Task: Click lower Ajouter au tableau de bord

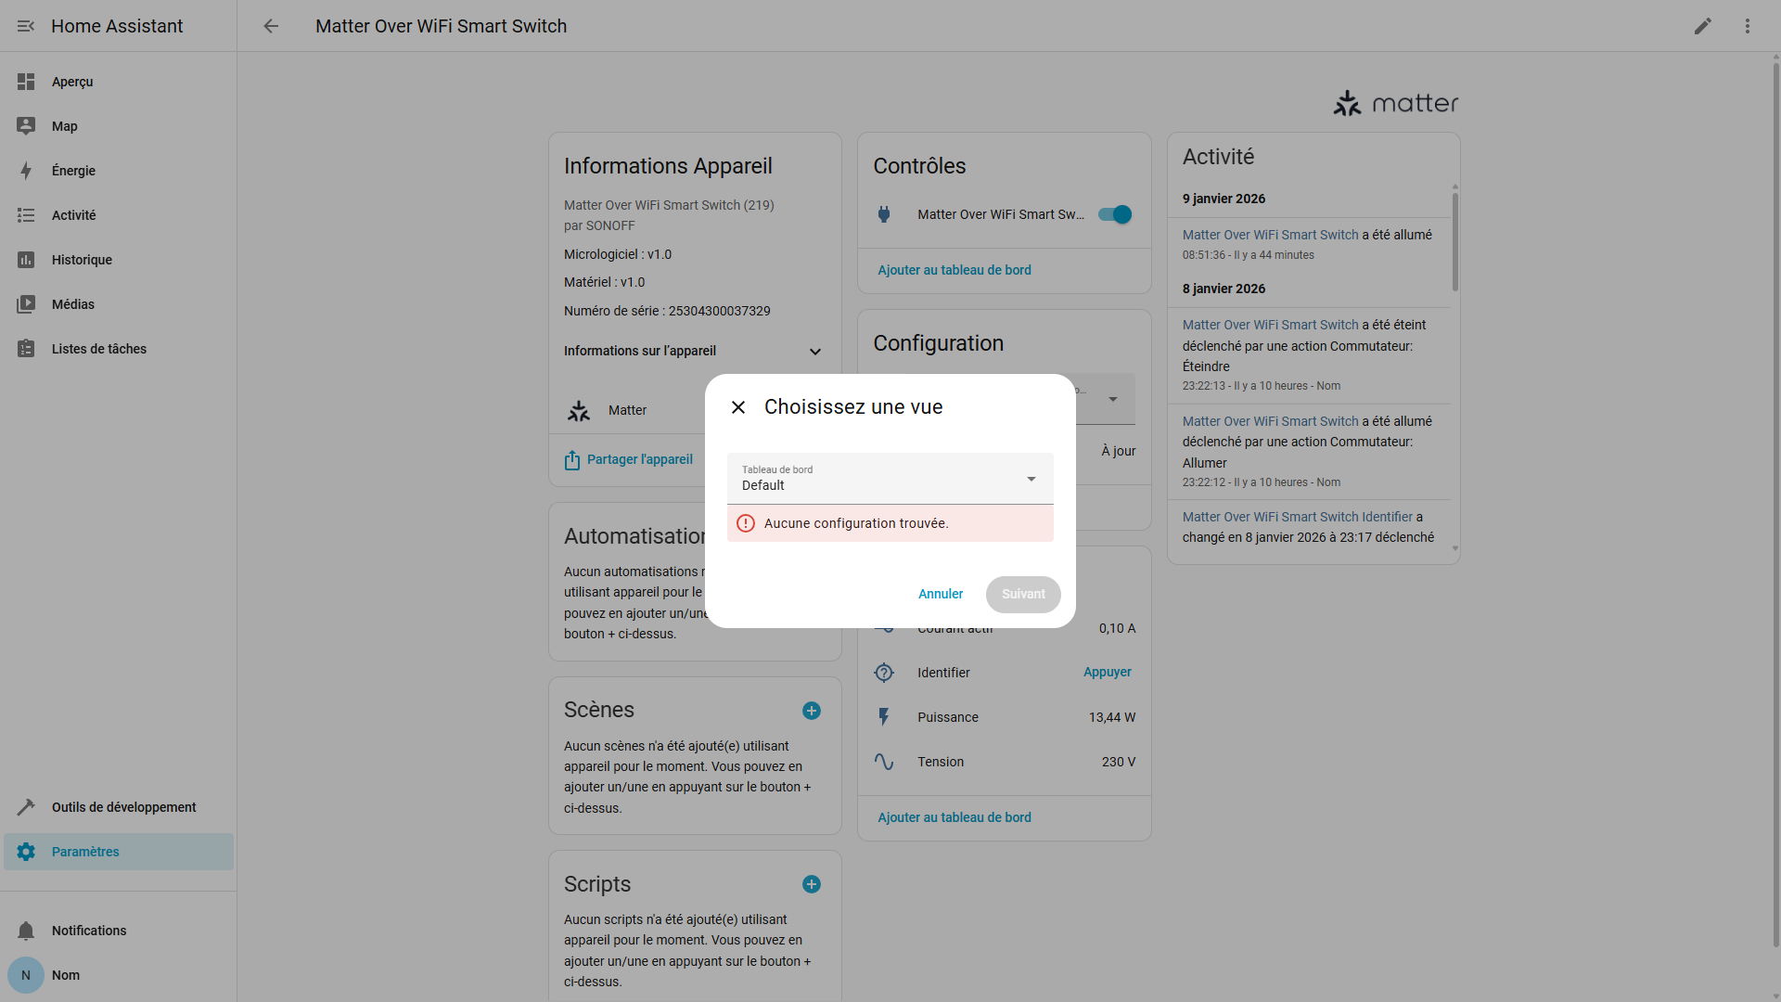Action: click(954, 817)
